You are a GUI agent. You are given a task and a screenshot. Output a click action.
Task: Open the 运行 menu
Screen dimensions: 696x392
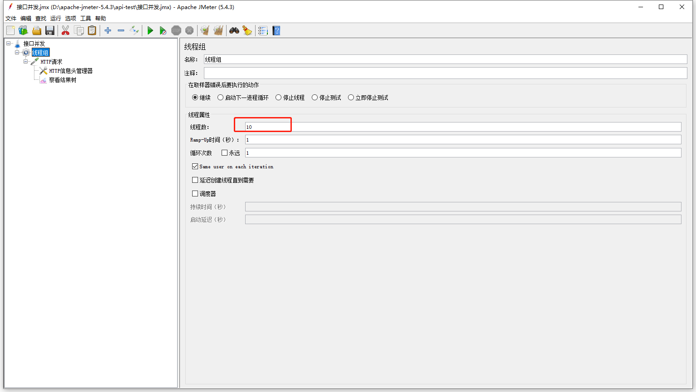pos(55,19)
